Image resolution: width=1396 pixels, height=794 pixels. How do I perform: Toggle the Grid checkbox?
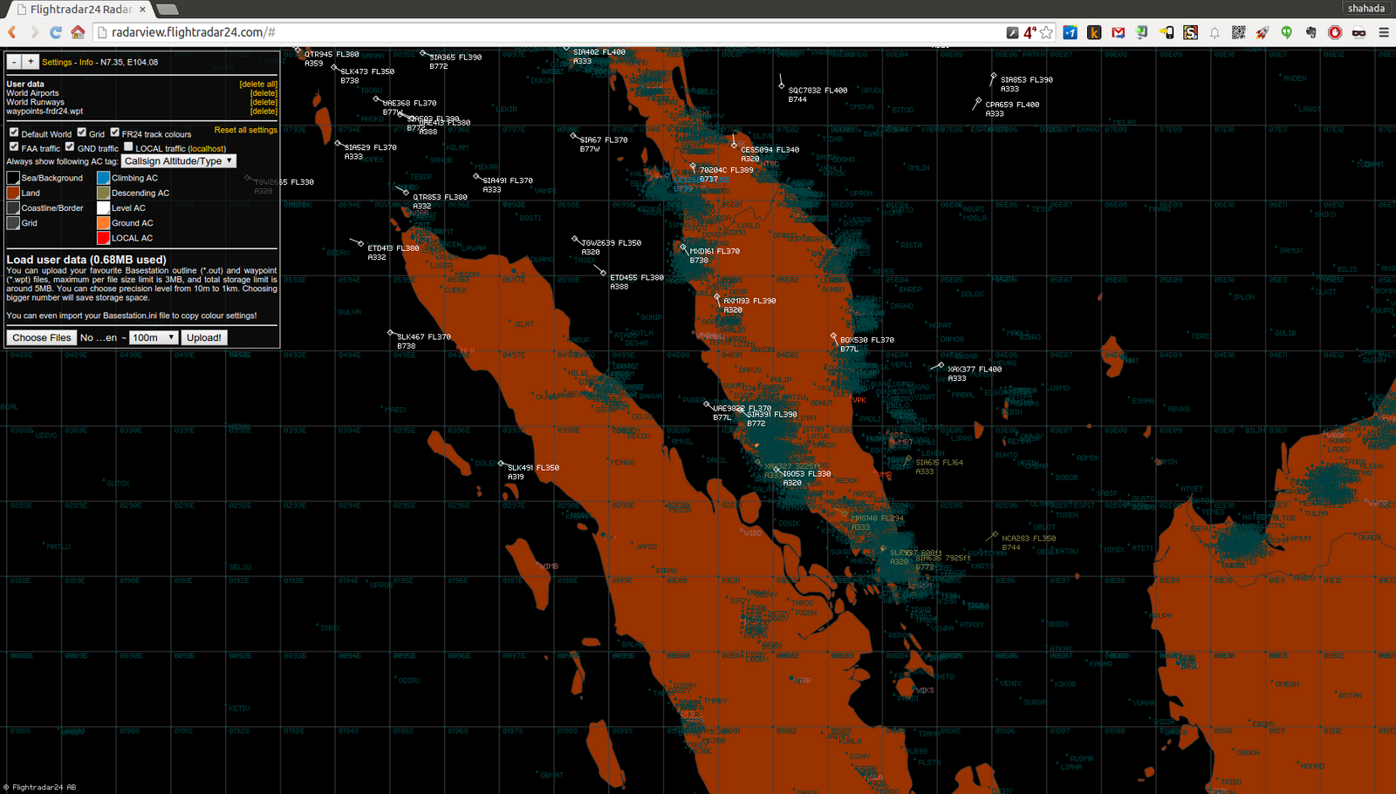[81, 132]
